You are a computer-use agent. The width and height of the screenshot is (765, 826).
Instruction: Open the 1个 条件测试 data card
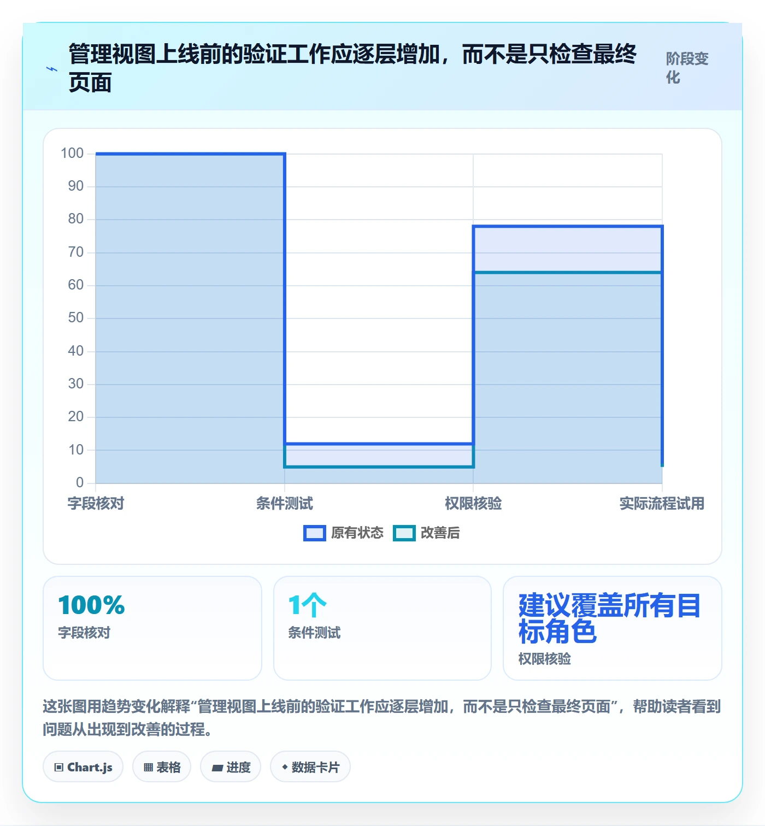click(382, 628)
